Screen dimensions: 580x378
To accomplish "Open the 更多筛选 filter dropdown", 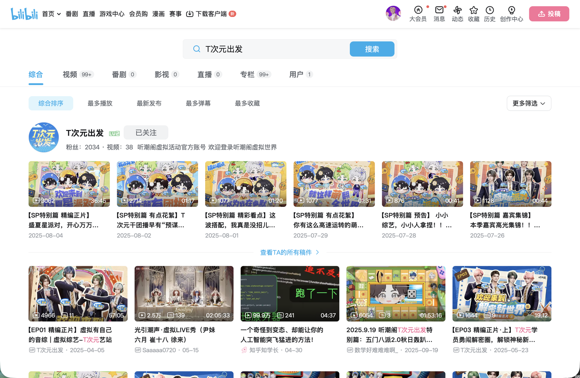I will point(529,103).
